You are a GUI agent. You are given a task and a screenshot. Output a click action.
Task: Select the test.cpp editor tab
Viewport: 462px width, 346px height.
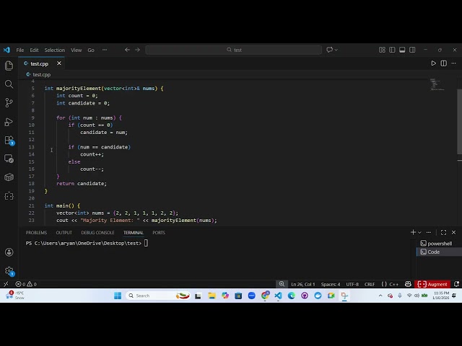click(42, 63)
